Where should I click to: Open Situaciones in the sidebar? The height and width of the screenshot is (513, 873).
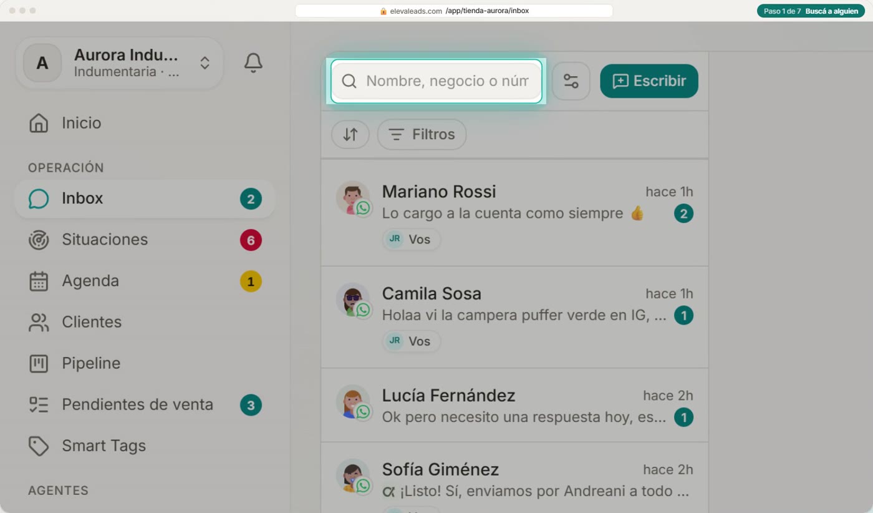point(145,240)
